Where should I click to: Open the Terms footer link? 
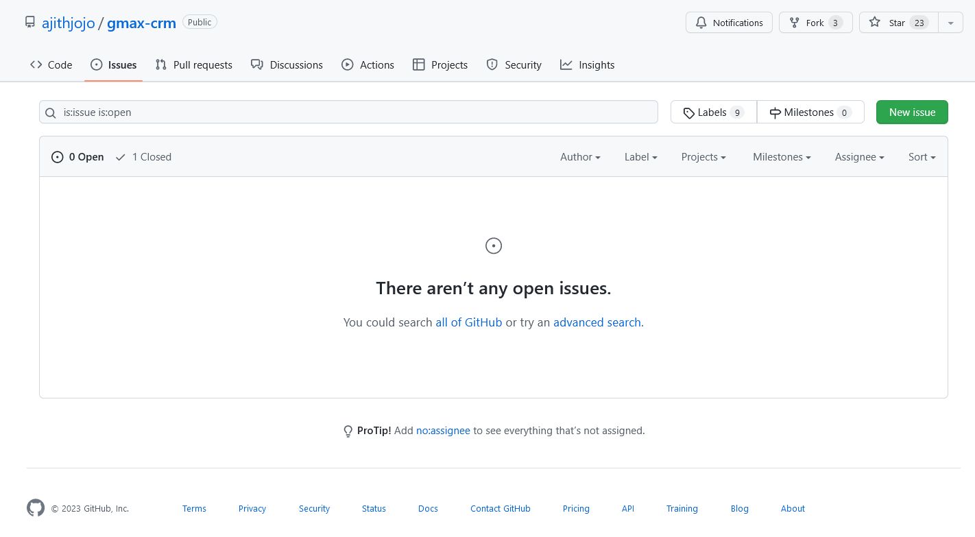[x=194, y=509]
